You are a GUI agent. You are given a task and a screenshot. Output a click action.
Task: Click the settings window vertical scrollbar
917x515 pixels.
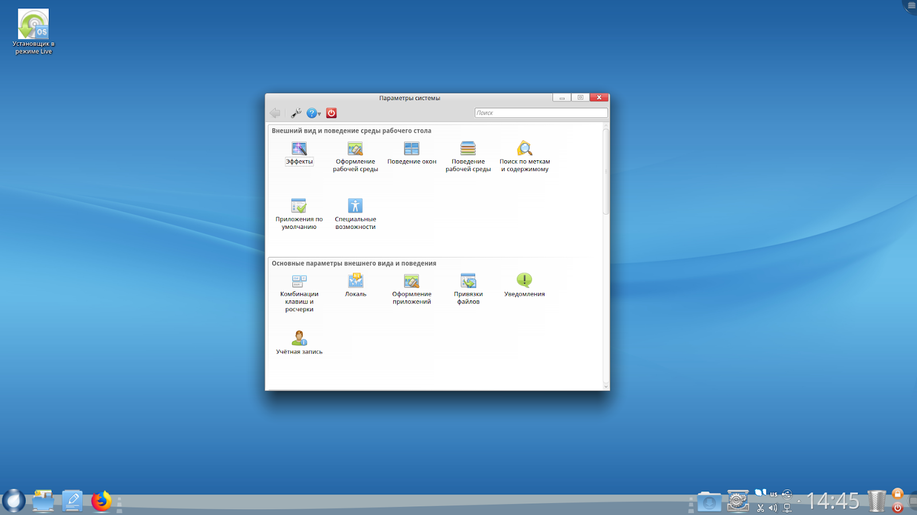tap(606, 172)
